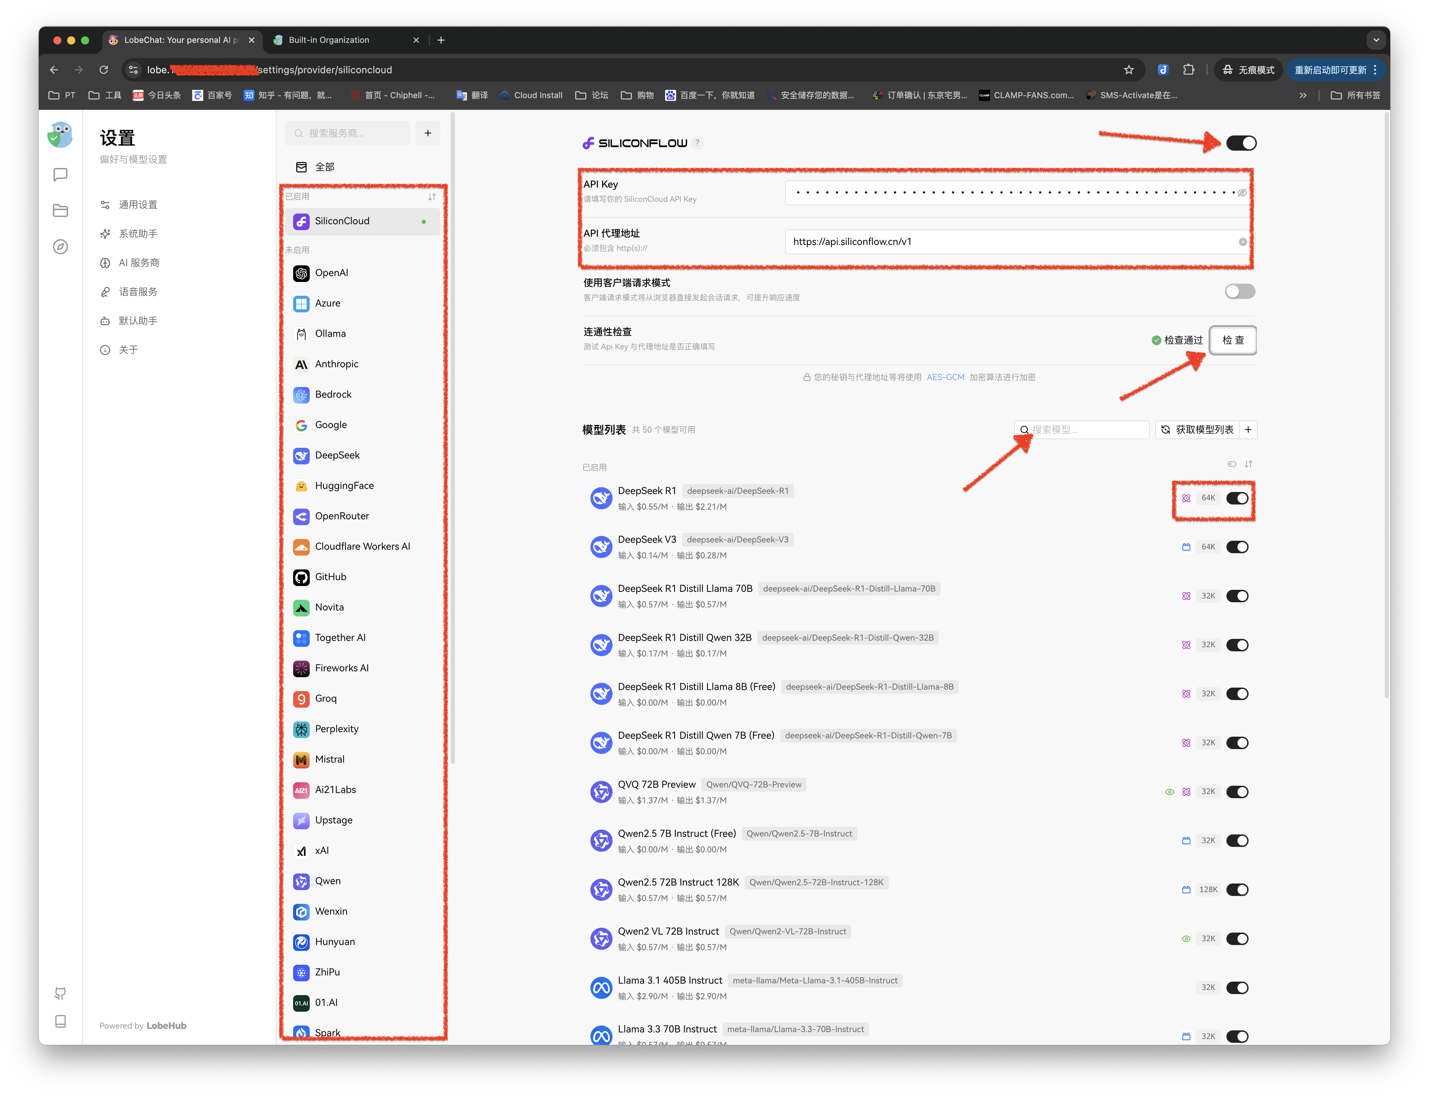
Task: Open the files folder icon in sidebar
Action: 60,211
